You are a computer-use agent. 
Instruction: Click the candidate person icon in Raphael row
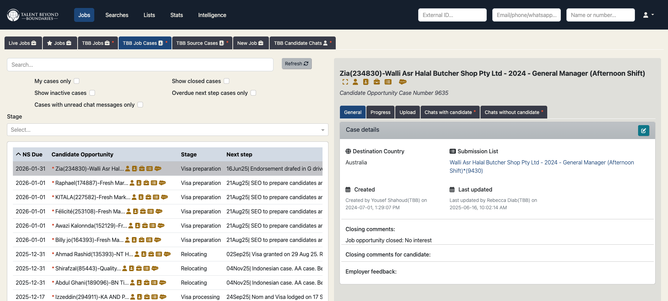click(132, 183)
